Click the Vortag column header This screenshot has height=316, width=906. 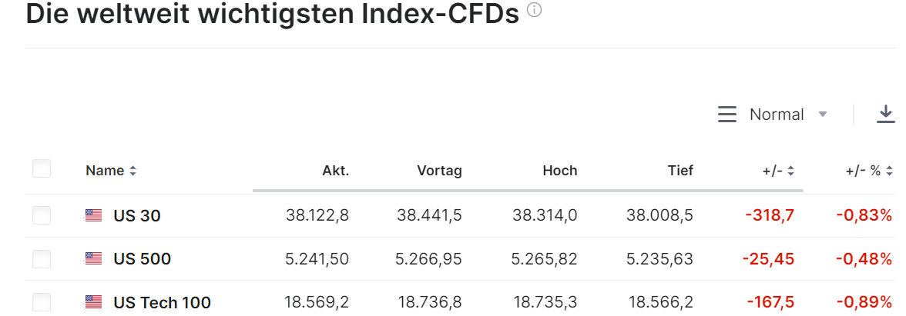pyautogui.click(x=439, y=171)
